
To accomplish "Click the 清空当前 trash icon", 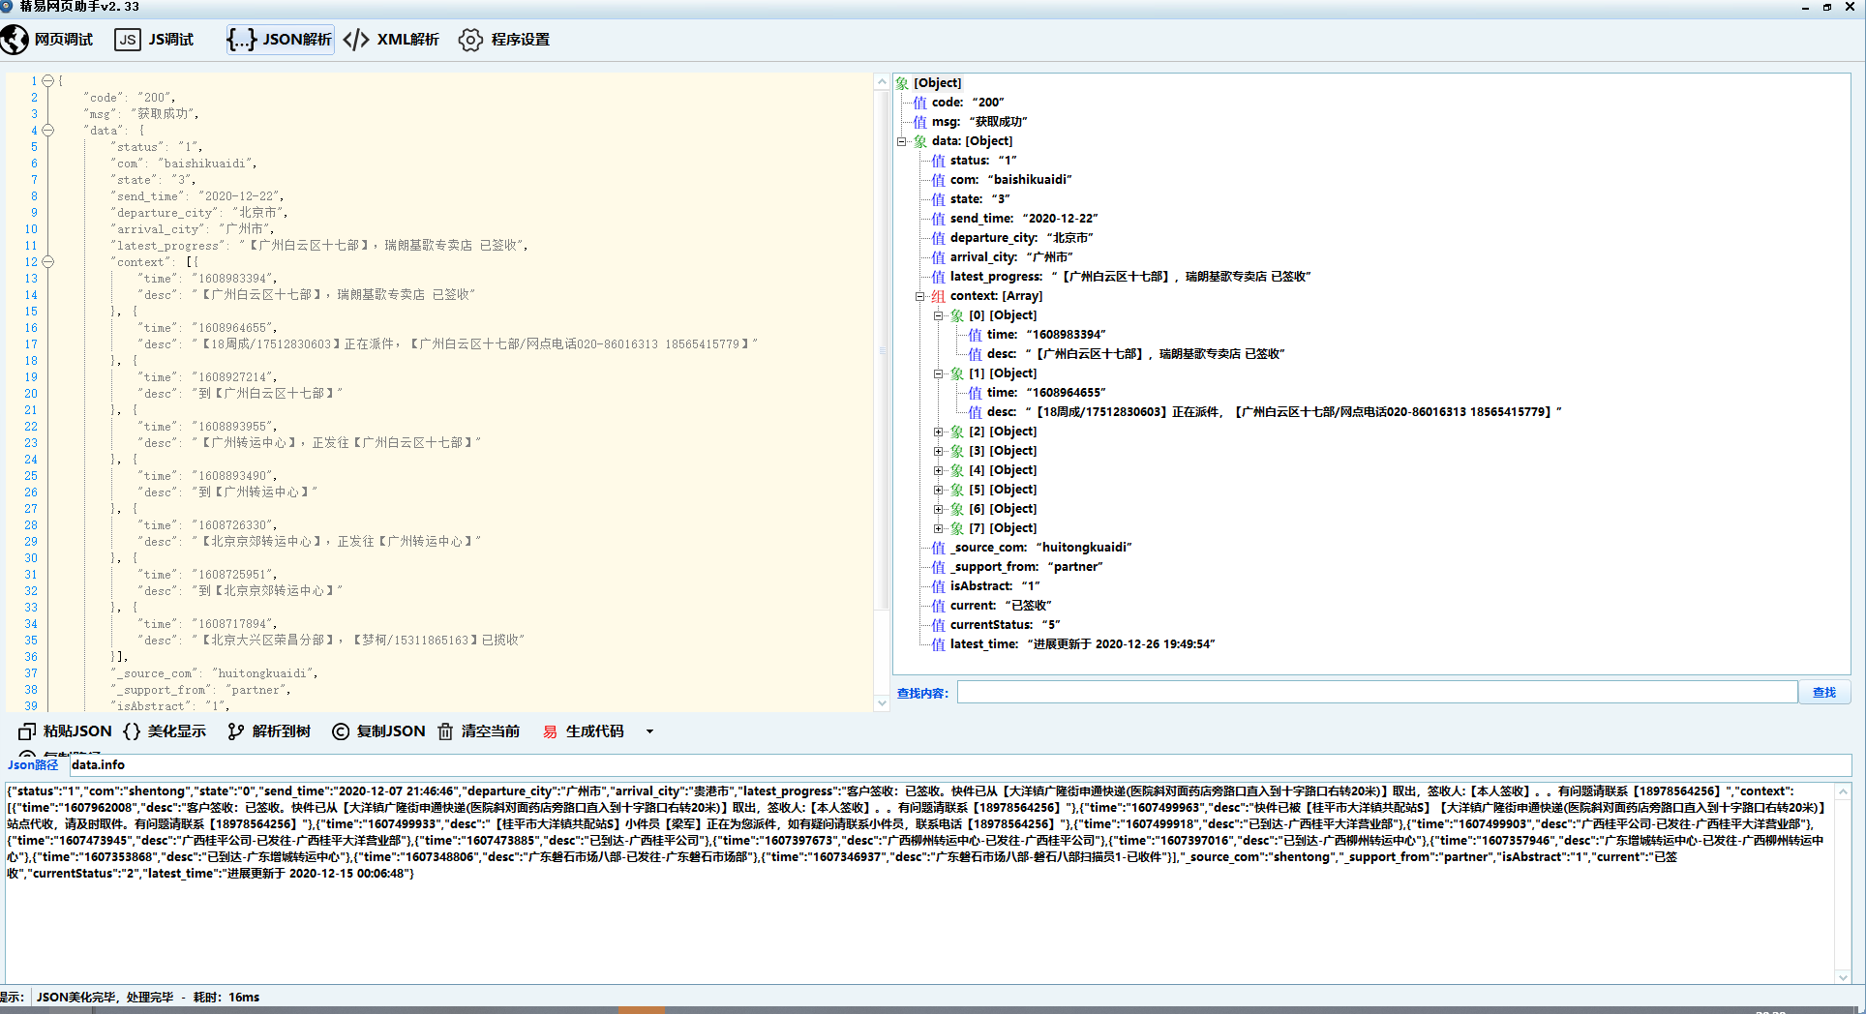I will point(445,731).
